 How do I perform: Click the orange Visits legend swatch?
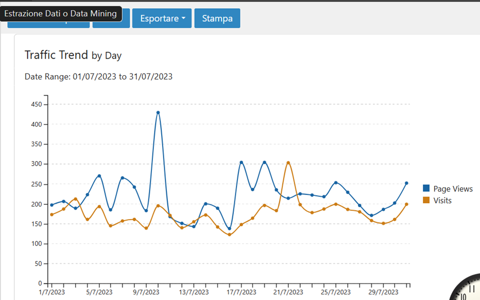point(426,200)
